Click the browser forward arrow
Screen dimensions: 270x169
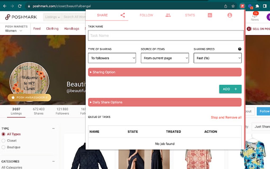pyautogui.click(x=12, y=6)
